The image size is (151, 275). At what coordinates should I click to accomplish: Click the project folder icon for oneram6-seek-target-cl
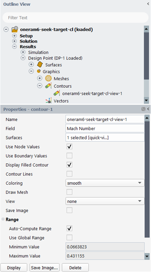coord(15,29)
